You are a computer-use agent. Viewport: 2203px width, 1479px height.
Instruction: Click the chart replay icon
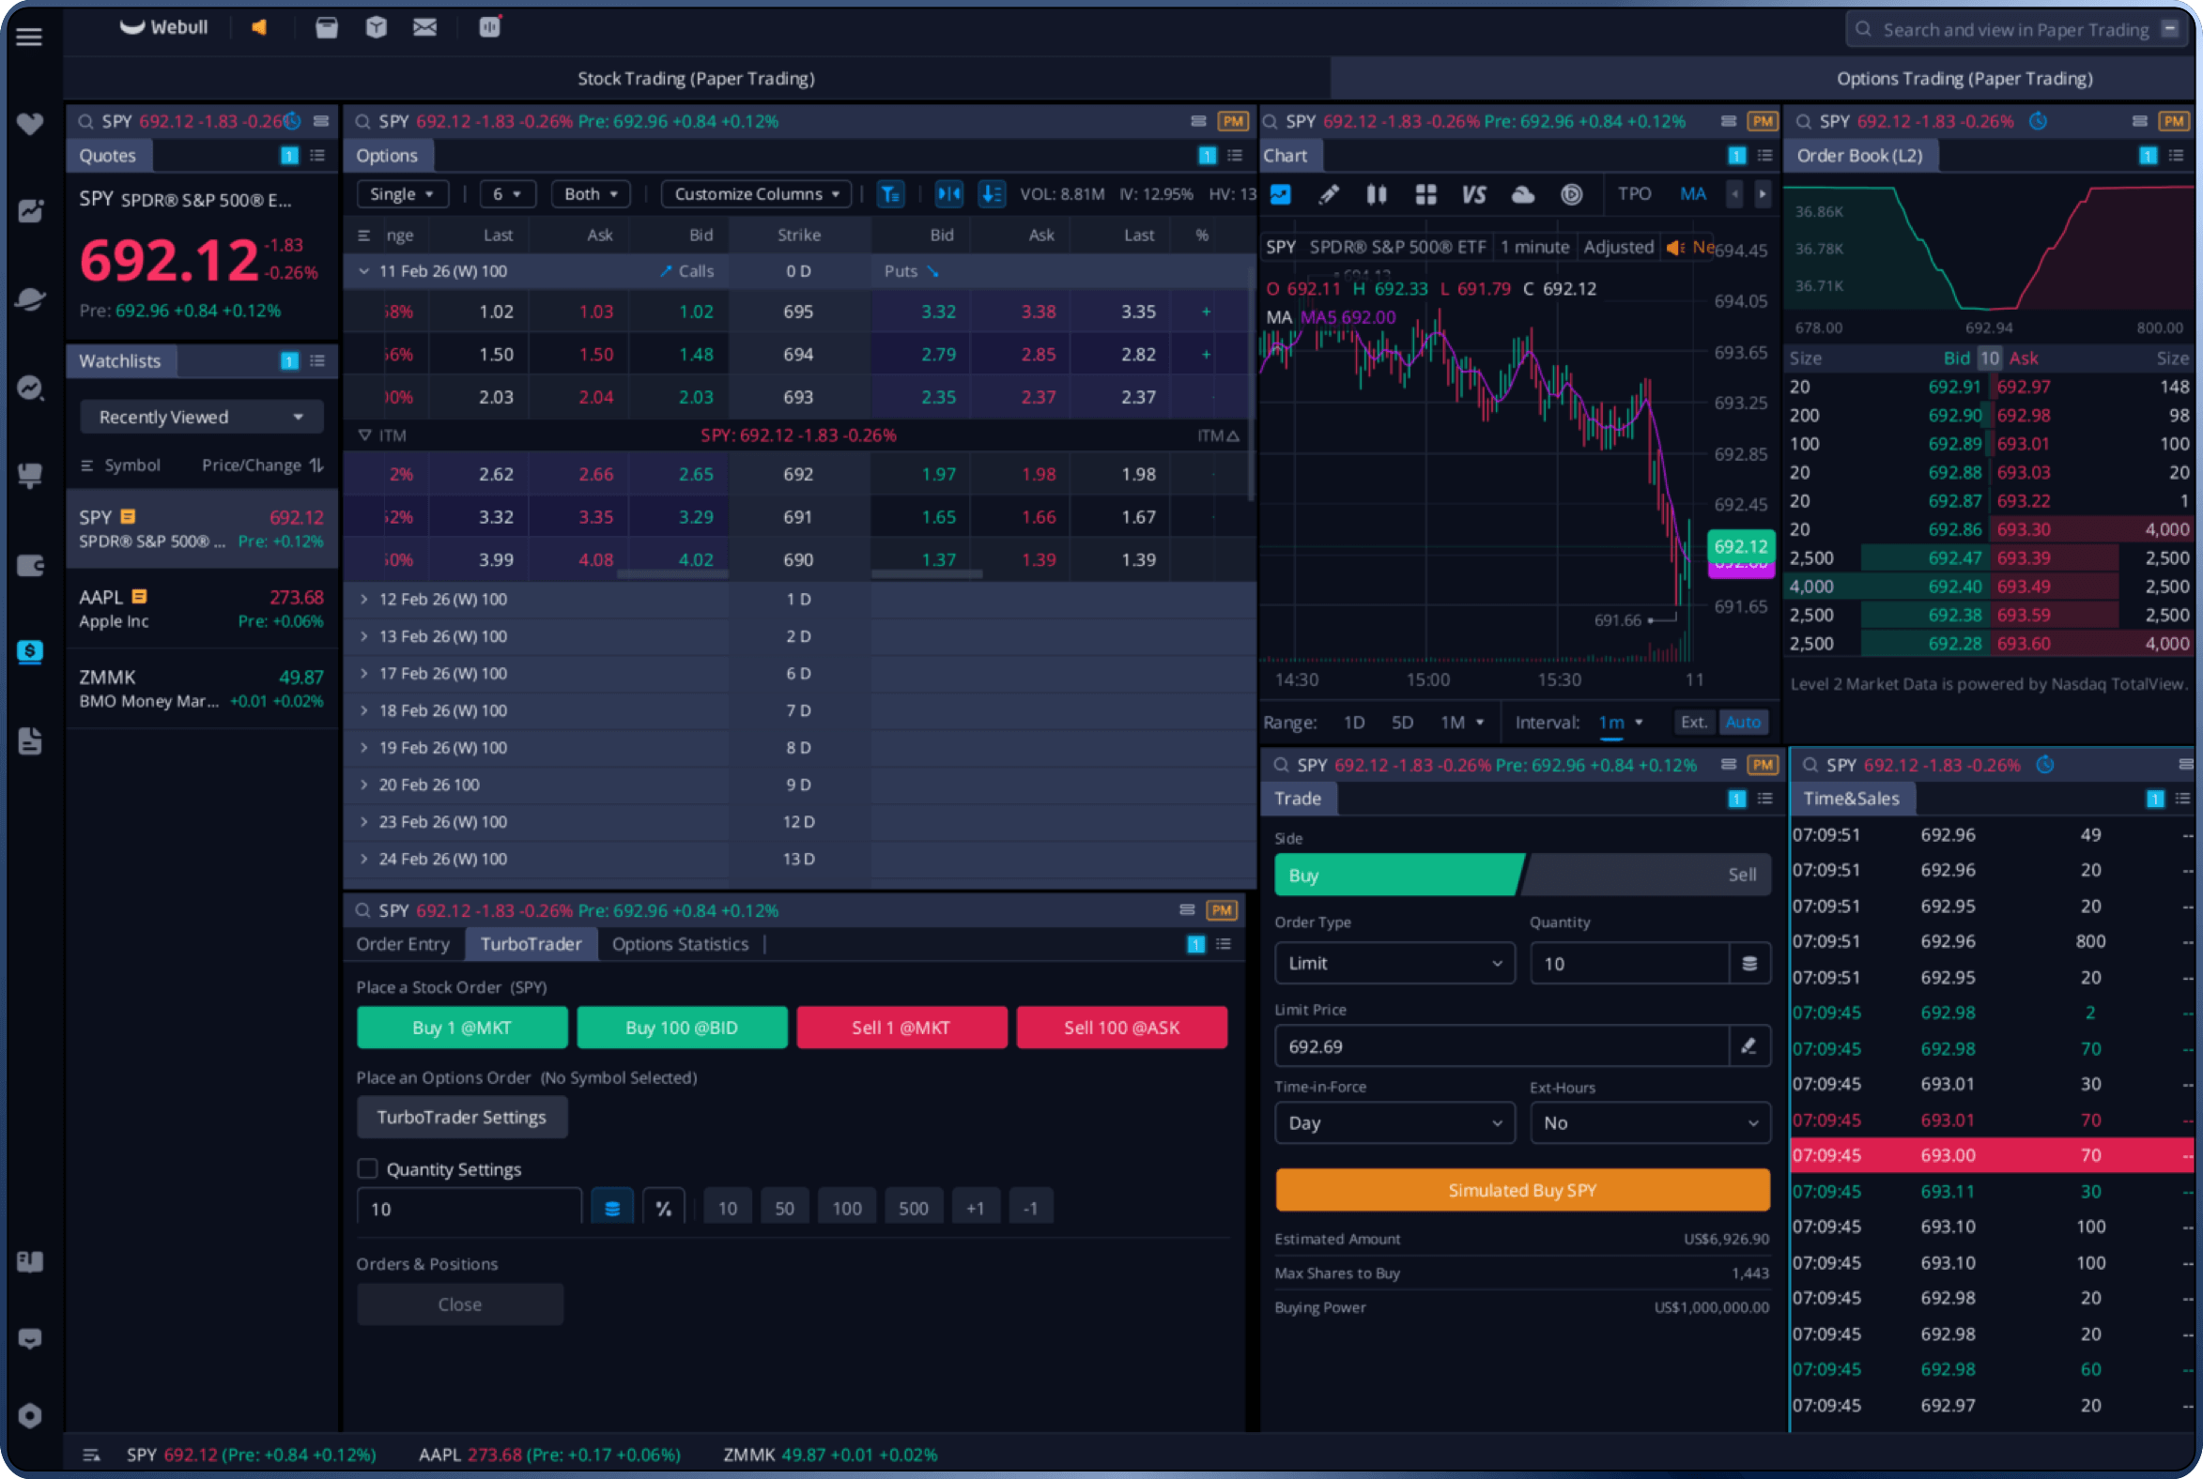click(1571, 194)
